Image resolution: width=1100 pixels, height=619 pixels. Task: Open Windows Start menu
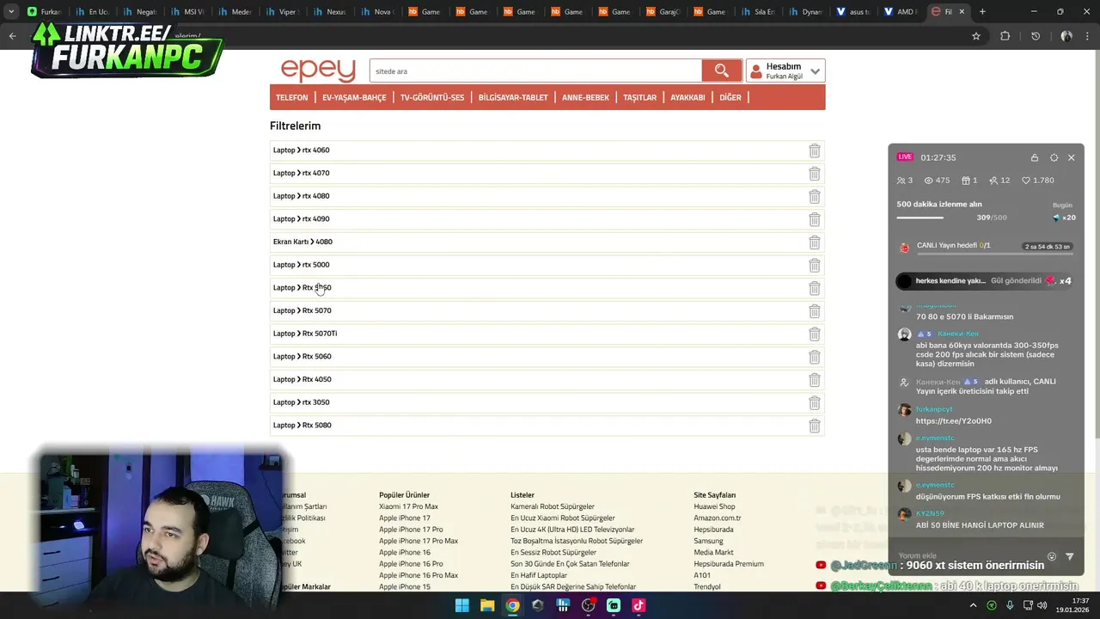coord(461,605)
